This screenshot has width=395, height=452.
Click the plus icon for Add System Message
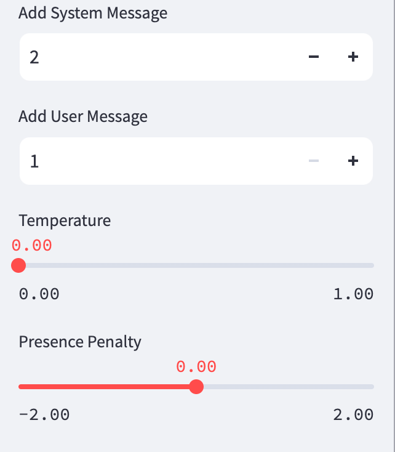[353, 57]
